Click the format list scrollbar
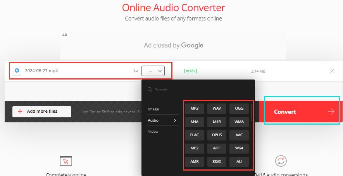 click(252, 112)
